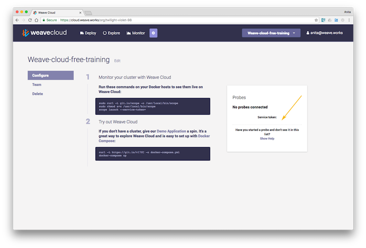Click the first browser extension icon
Image resolution: width=366 pixels, height=248 pixels.
click(x=323, y=20)
